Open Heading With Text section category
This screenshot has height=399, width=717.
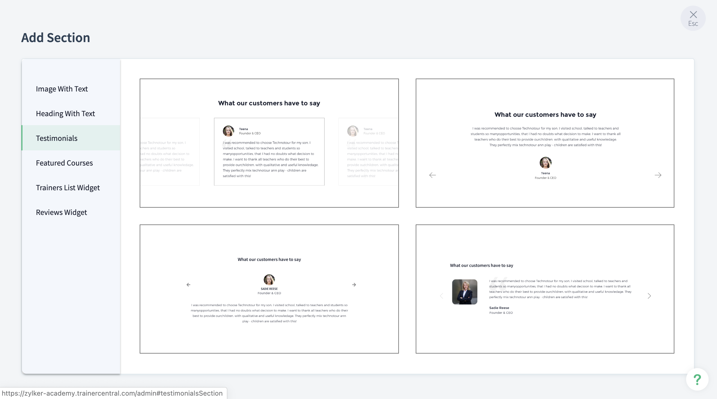click(65, 114)
